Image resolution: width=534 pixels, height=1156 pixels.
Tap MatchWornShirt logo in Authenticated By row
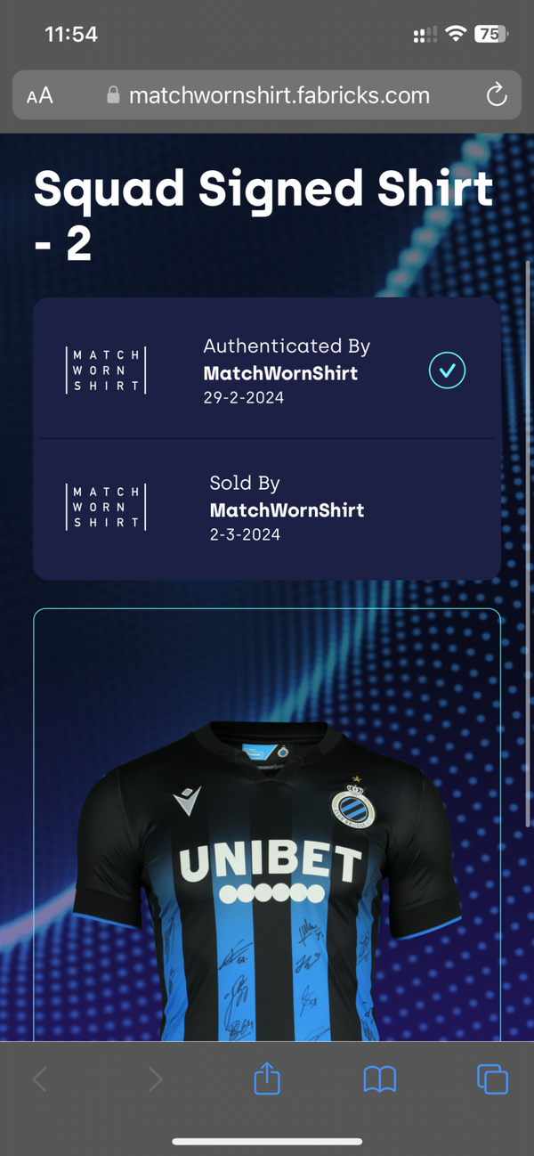point(106,370)
